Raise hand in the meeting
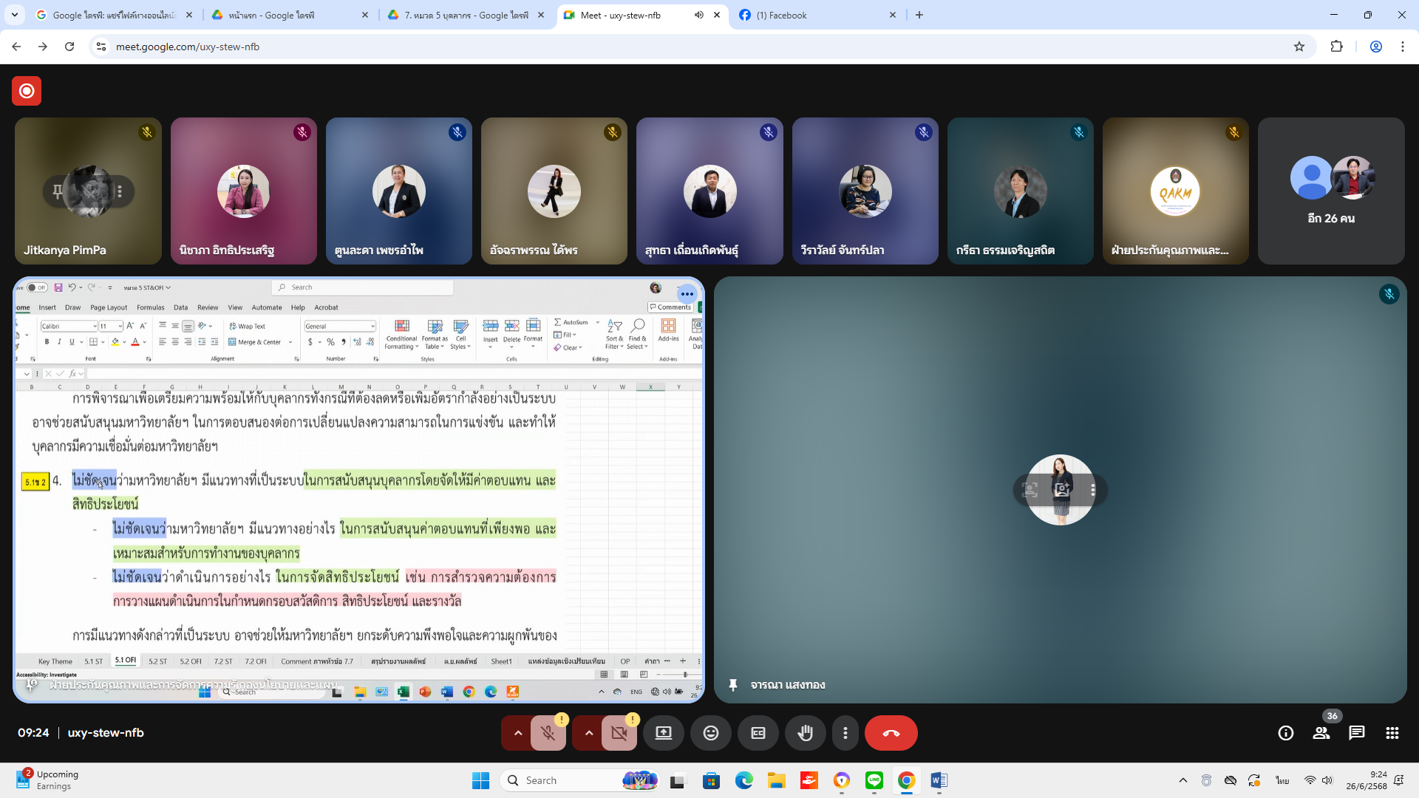This screenshot has width=1419, height=798. click(x=805, y=733)
